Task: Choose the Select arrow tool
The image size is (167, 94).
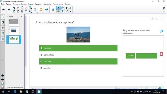Action: [x=58, y=8]
